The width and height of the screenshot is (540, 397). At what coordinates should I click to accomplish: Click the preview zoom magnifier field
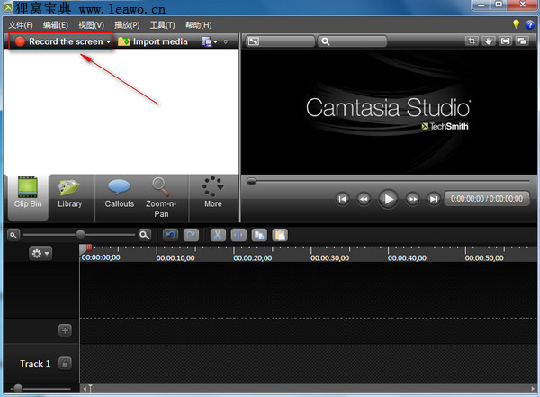pos(352,41)
